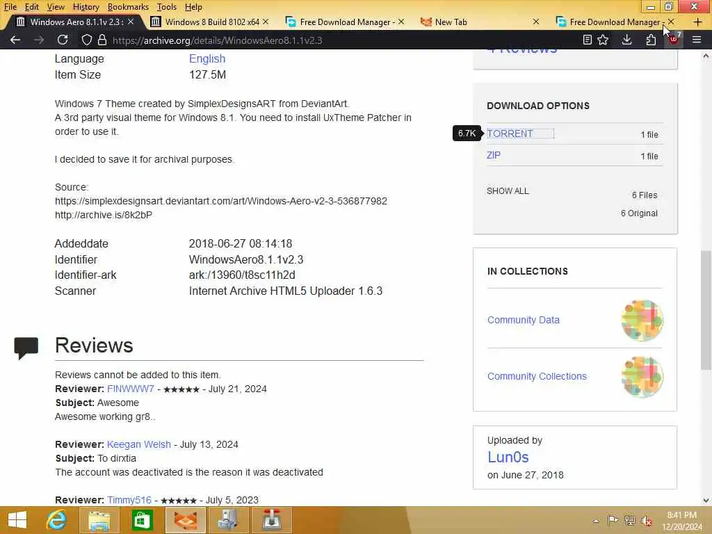Open the Help menu

pos(193,7)
